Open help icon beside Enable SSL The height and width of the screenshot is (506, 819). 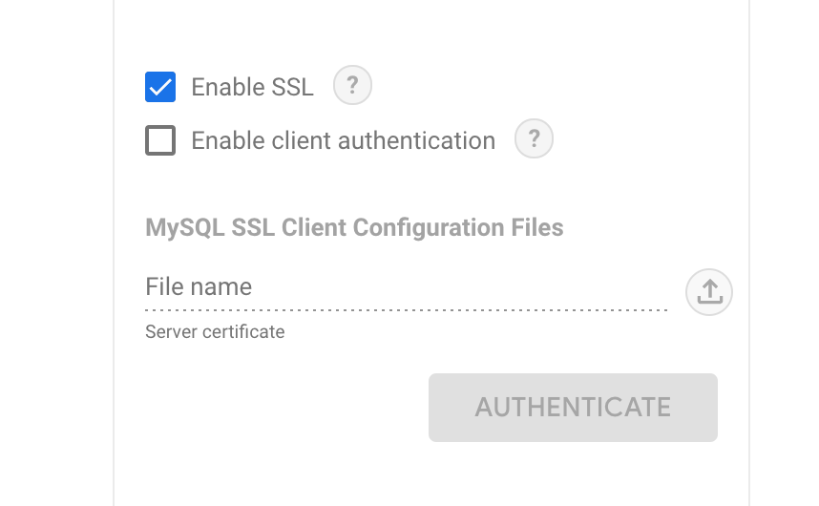click(x=352, y=86)
